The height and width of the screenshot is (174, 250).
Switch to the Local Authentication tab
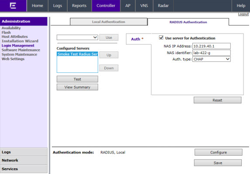pyautogui.click(x=109, y=22)
